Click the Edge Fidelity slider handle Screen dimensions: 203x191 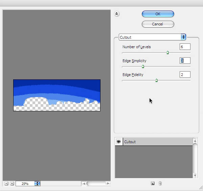point(156,80)
